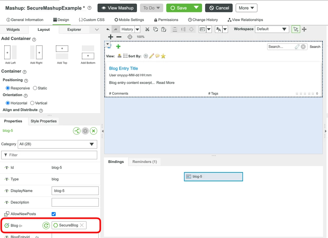328x238 pixels.
Task: Click the blog list view icon
Action: coord(125,56)
